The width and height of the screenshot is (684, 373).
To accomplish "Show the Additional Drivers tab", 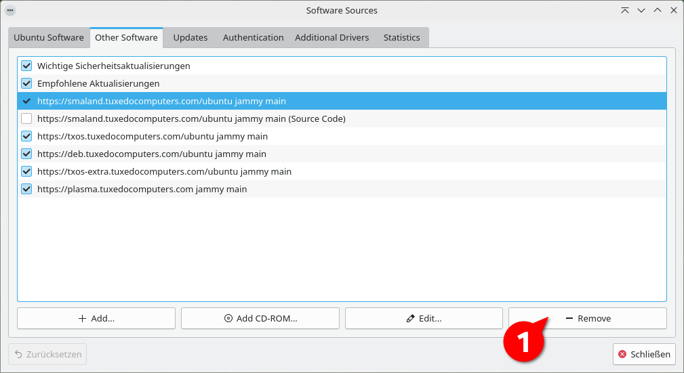I will click(332, 37).
